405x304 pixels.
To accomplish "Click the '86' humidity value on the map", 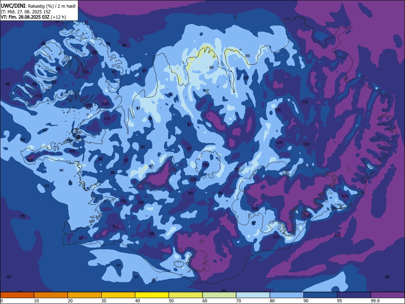I will (211, 67).
